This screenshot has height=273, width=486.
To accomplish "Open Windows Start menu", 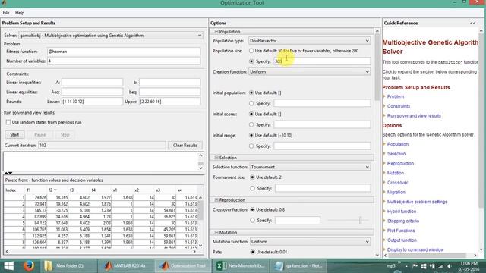I will point(8,266).
